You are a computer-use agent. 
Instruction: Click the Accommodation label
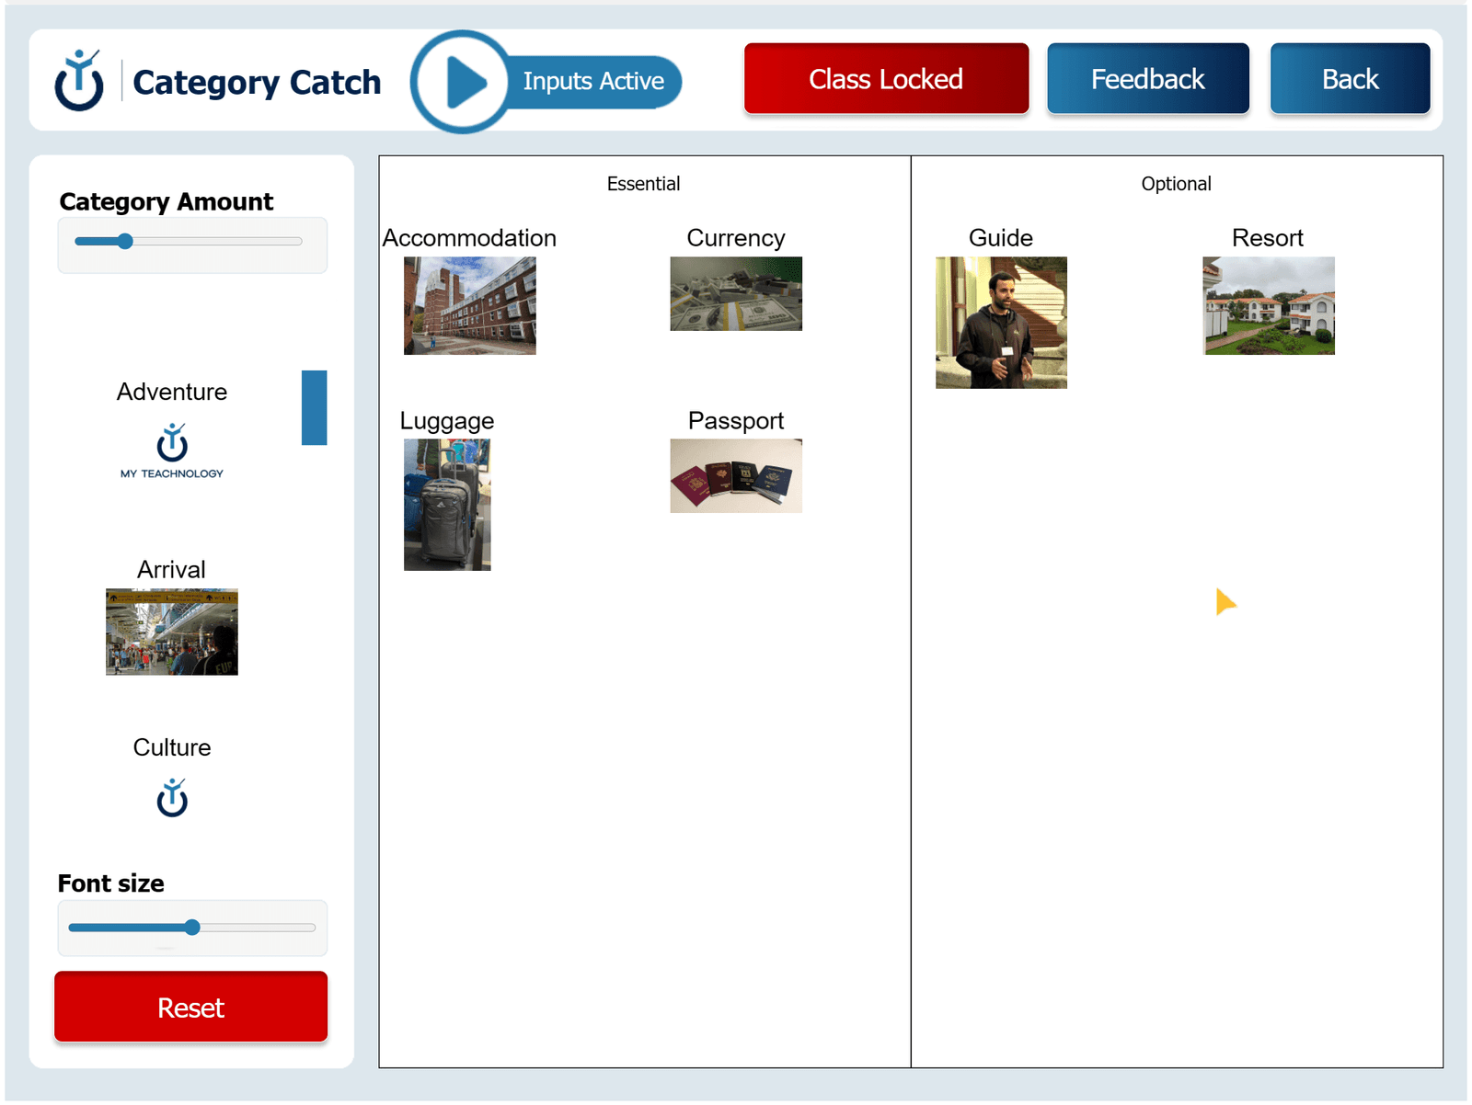pos(470,238)
